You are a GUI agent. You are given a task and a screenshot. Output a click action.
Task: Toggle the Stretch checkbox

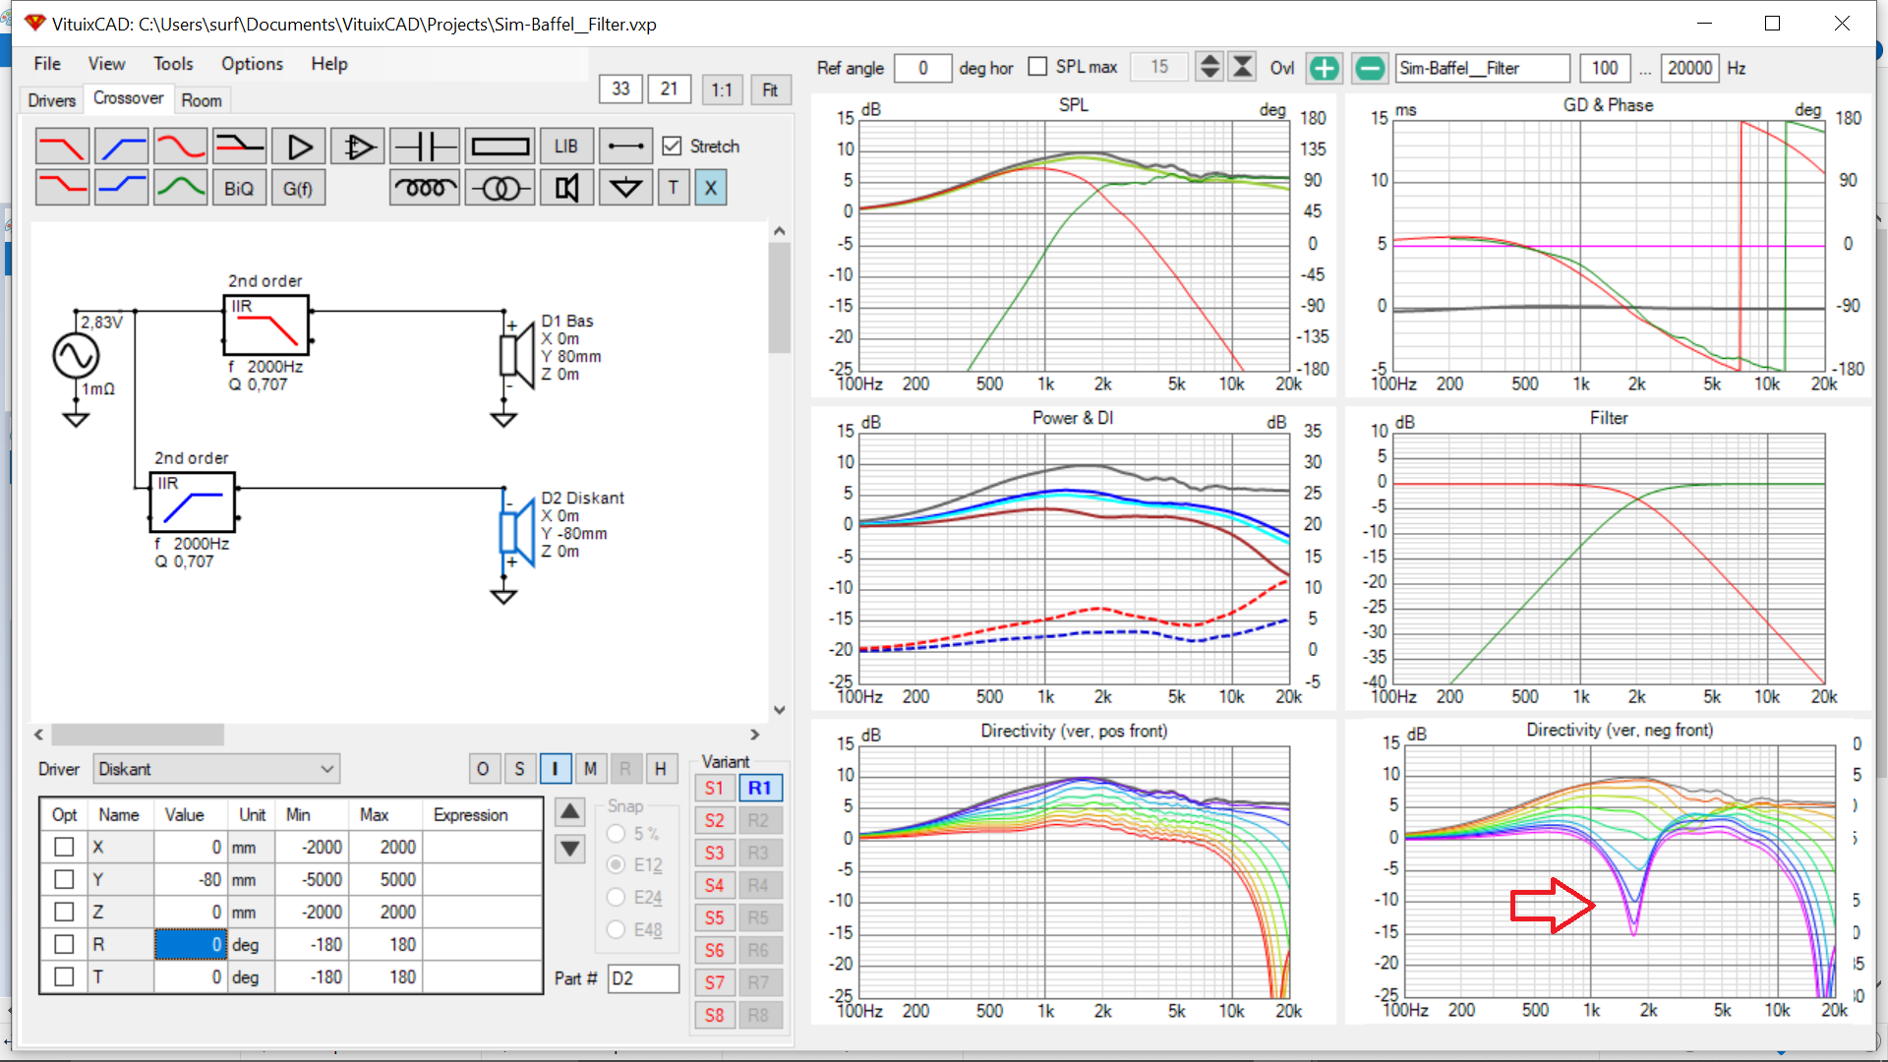[673, 146]
